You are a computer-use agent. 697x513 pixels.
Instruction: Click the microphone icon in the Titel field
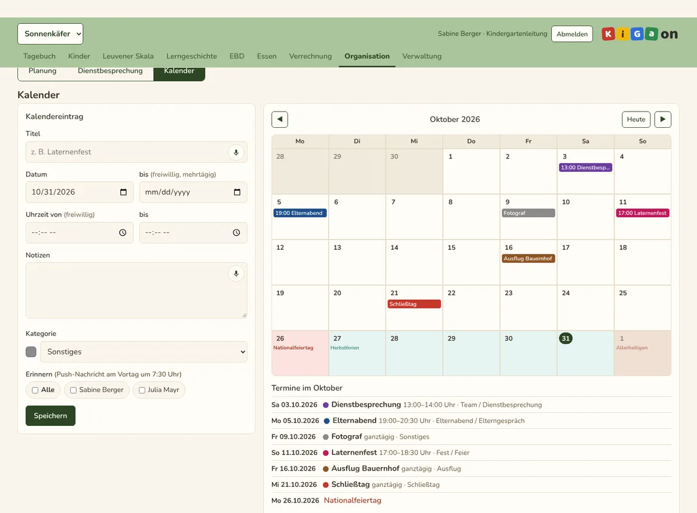236,152
